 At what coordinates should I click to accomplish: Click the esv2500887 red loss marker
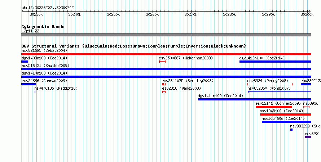click(x=162, y=62)
